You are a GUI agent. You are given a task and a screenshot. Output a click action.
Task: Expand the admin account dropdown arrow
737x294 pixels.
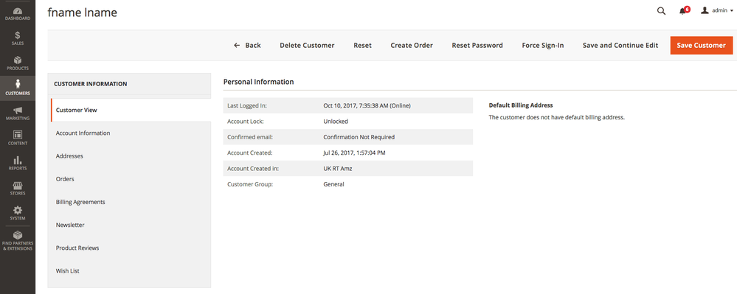coord(732,11)
